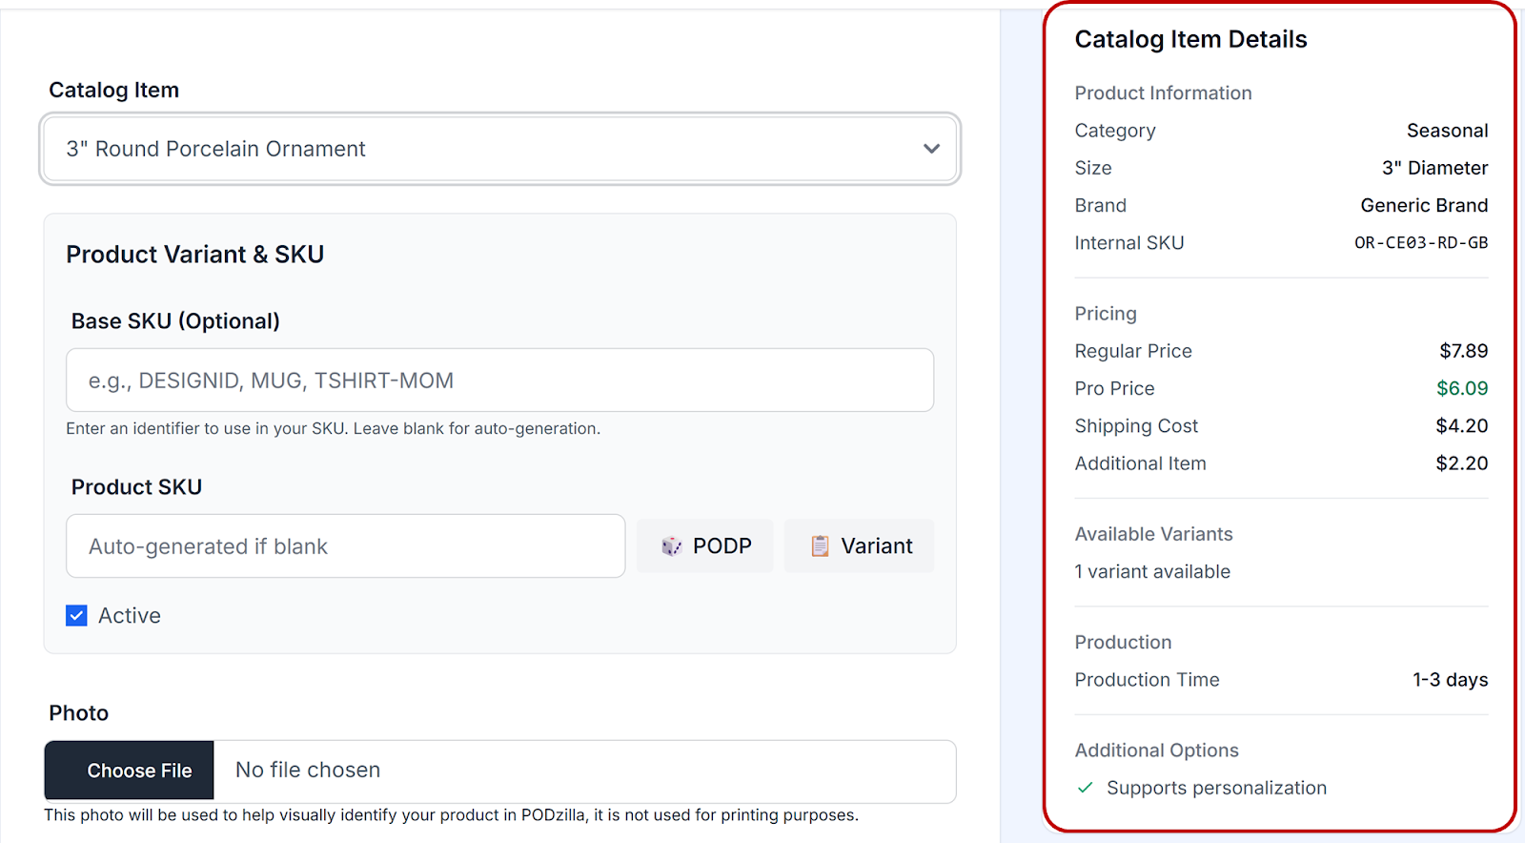This screenshot has width=1525, height=843.
Task: Select the Internal SKU value OR-CE03-RD-GB
Action: coord(1420,243)
